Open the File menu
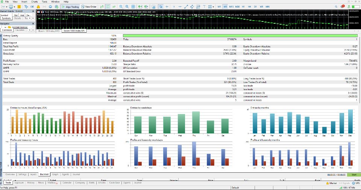The height and width of the screenshot is (190, 361). point(7,2)
